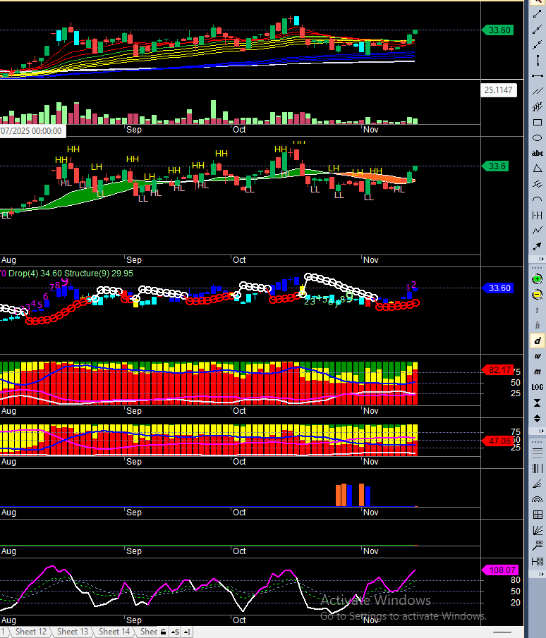The width and height of the screenshot is (546, 638).
Task: Open the Sheet 14 tab
Action: (x=114, y=632)
